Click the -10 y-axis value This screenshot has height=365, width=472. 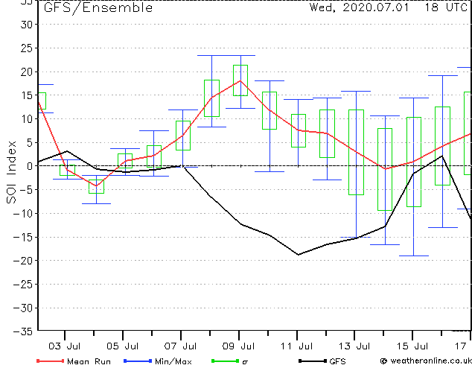tap(23, 214)
